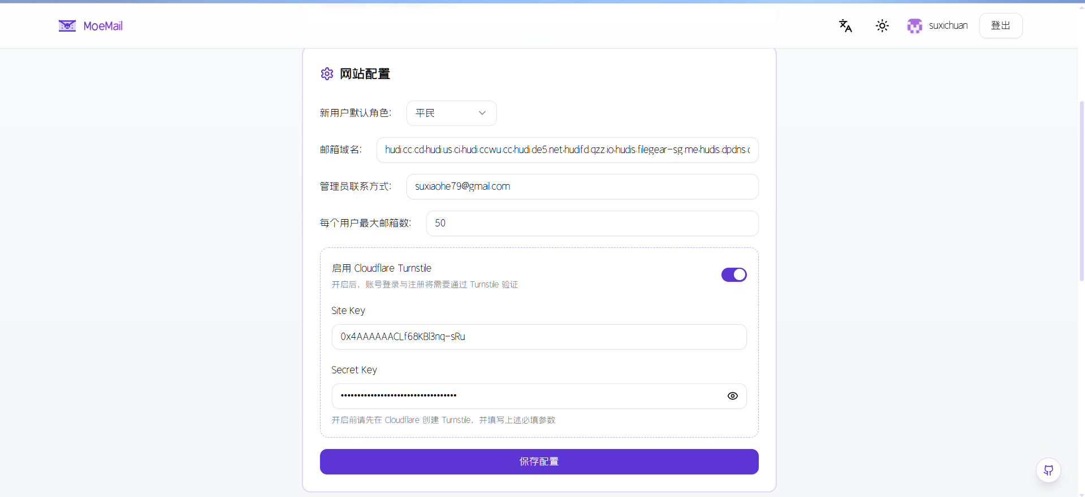Toggle the light/dark theme sun icon
The image size is (1085, 497).
coord(882,26)
